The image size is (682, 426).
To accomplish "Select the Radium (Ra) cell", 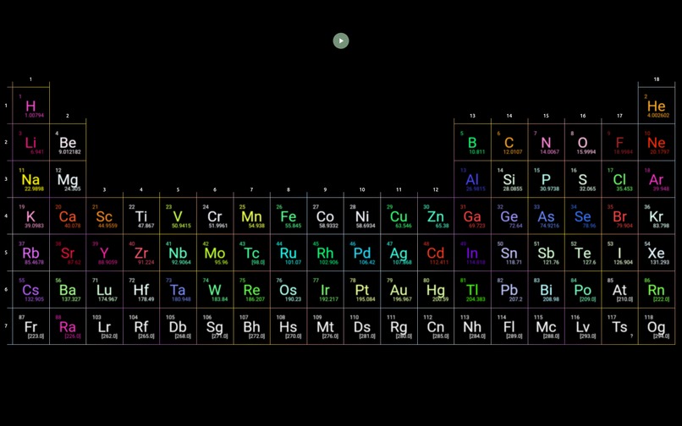I will (68, 326).
